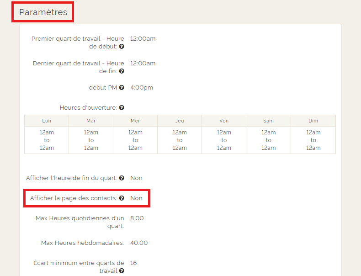Click the 4:00pm début PM value
This screenshot has width=361, height=276.
[x=142, y=88]
